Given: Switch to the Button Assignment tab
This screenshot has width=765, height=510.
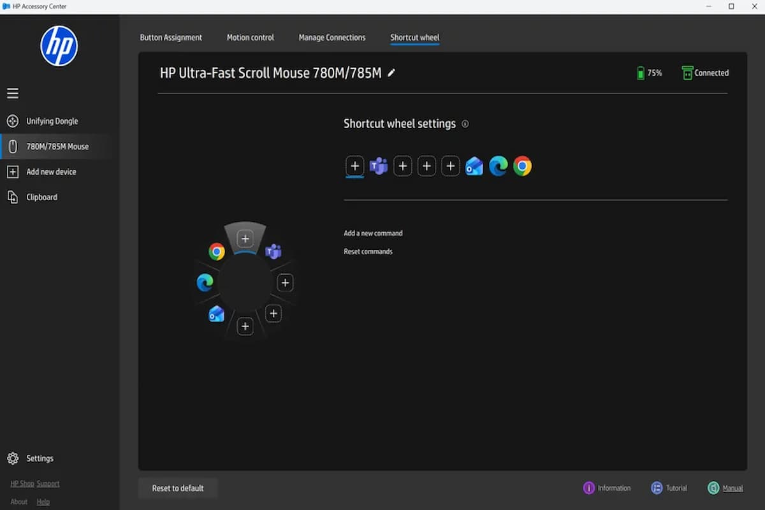Looking at the screenshot, I should click(x=171, y=38).
